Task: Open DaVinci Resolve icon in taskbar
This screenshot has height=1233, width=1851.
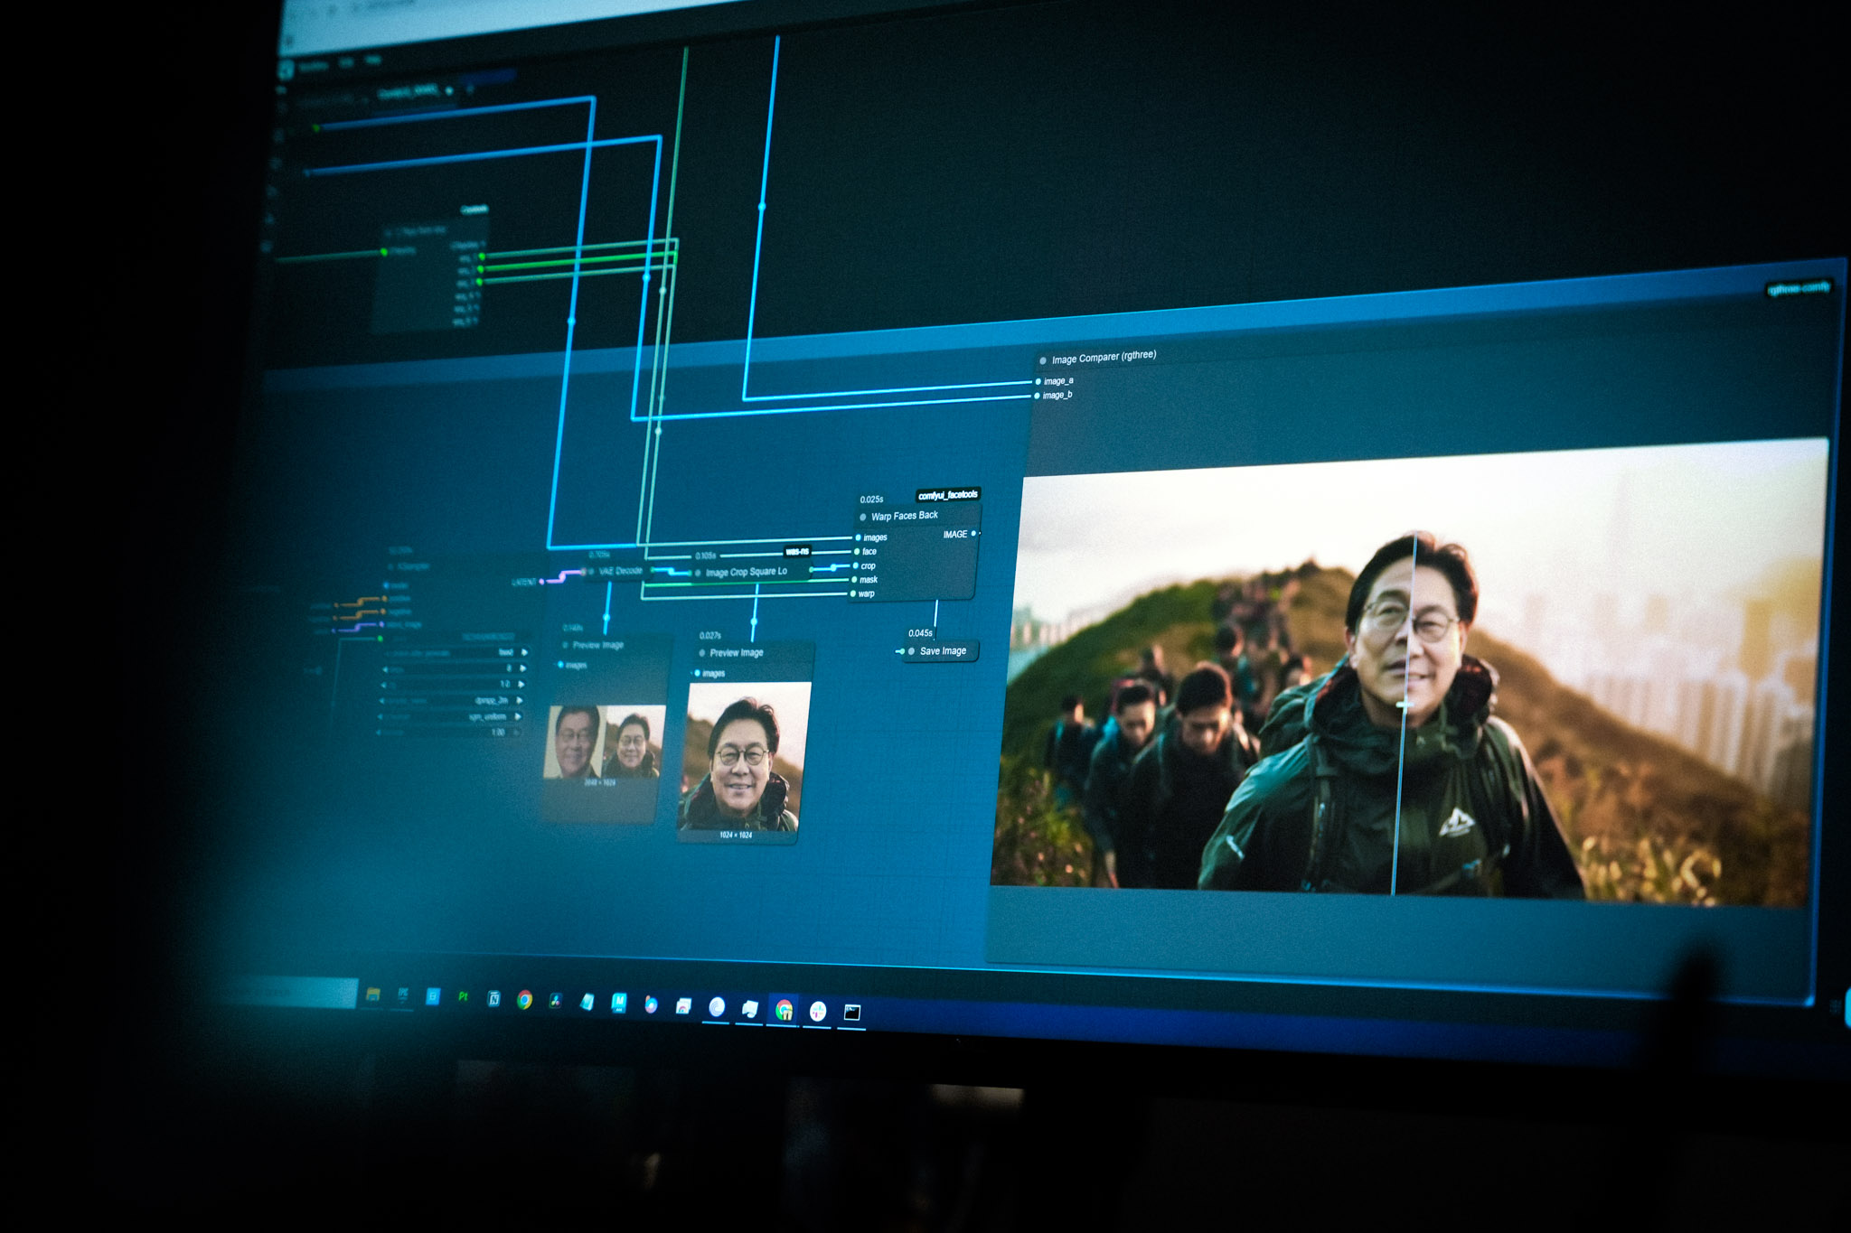Action: point(555,1000)
